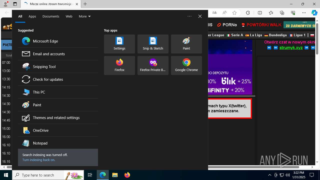Open OneDrive from Suggested list
Image resolution: width=320 pixels, height=180 pixels.
pos(58,130)
